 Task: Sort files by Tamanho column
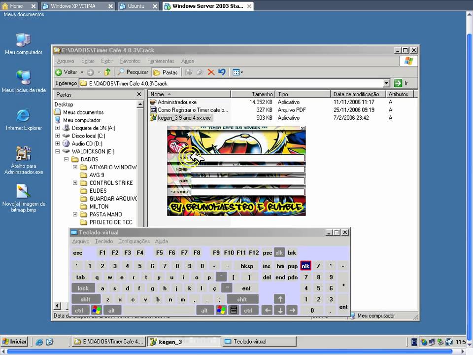[x=253, y=94]
